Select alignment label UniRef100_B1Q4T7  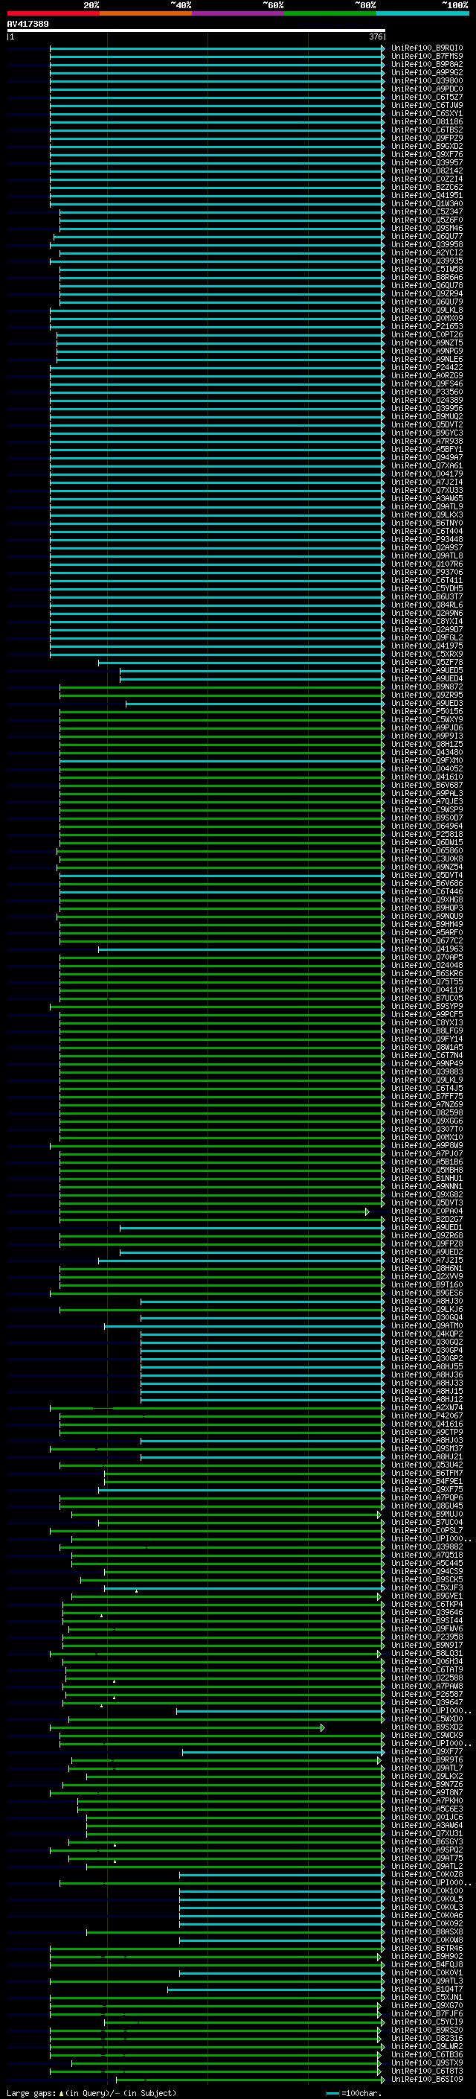pos(427,1989)
